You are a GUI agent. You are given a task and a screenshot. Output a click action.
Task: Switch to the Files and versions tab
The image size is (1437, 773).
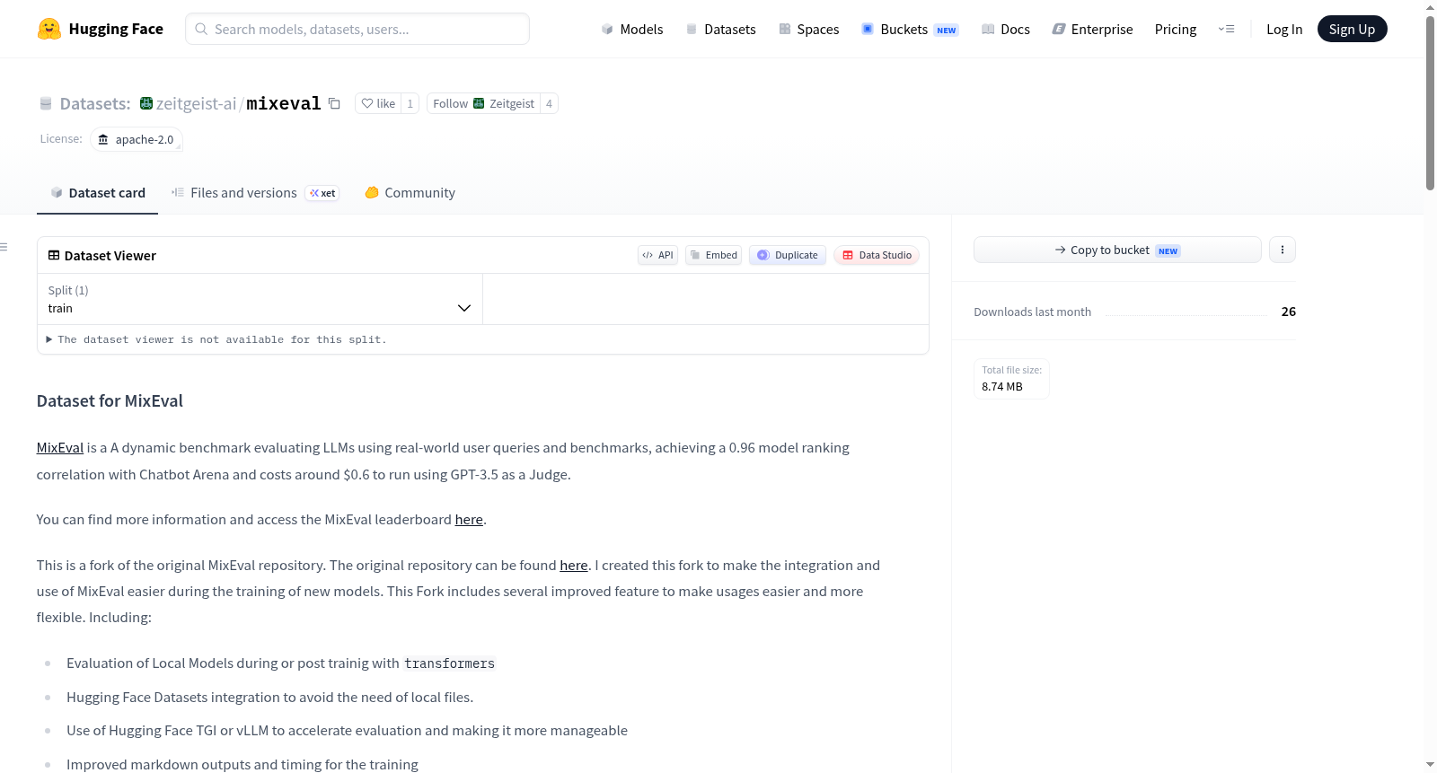pos(255,192)
